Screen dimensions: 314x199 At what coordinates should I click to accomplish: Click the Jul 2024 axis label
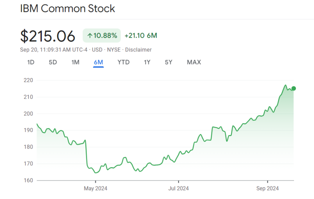tap(178, 189)
